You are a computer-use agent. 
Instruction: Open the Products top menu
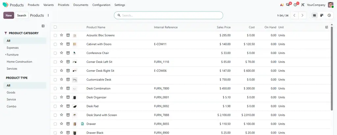point(34,5)
